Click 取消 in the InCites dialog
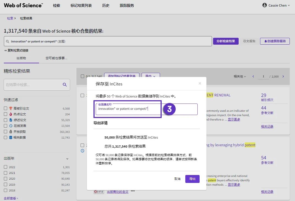The image size is (295, 201). (x=177, y=179)
